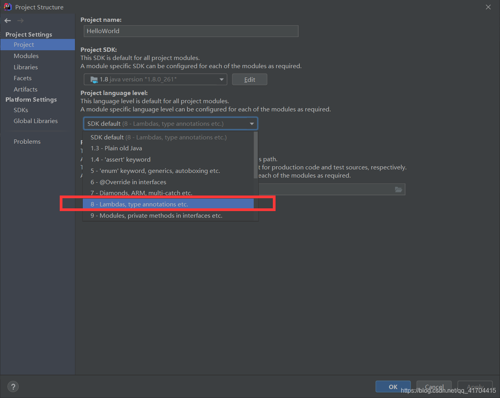Image resolution: width=500 pixels, height=398 pixels.
Task: Click the Edit SDK button
Action: 250,79
